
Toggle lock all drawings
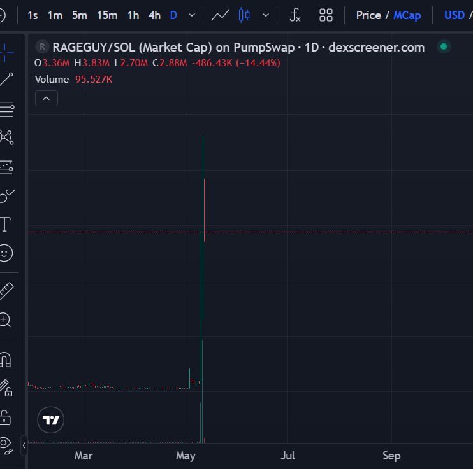tap(6, 417)
